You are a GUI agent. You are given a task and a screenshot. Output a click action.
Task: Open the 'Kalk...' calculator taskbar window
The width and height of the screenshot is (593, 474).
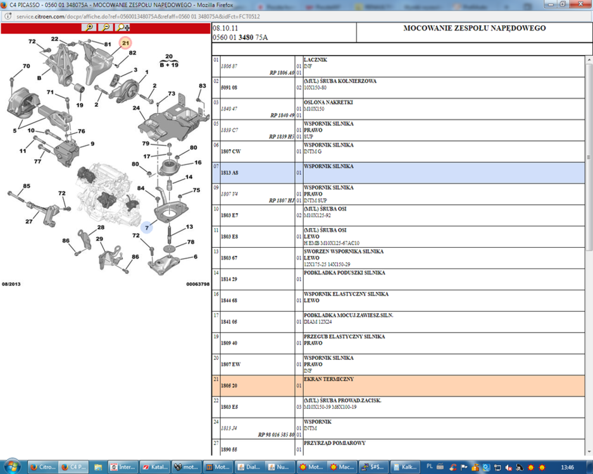[x=405, y=467]
